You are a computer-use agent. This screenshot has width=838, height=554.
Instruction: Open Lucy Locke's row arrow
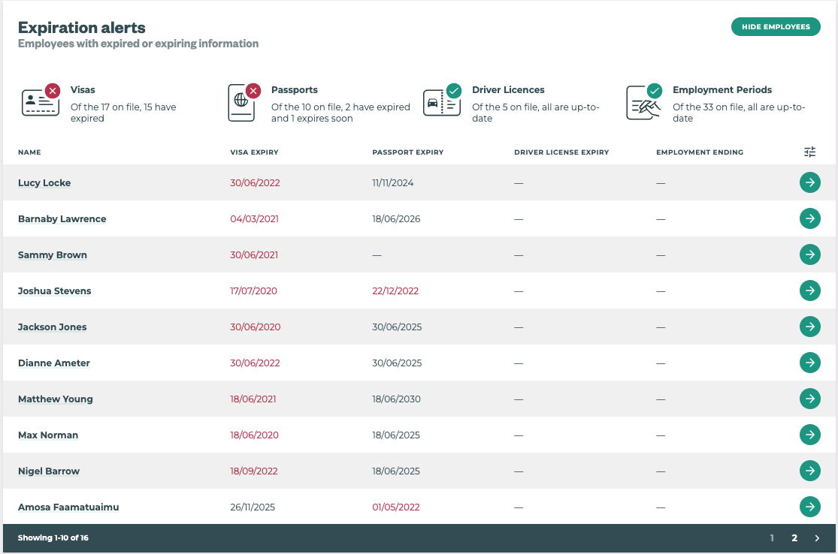pos(809,182)
